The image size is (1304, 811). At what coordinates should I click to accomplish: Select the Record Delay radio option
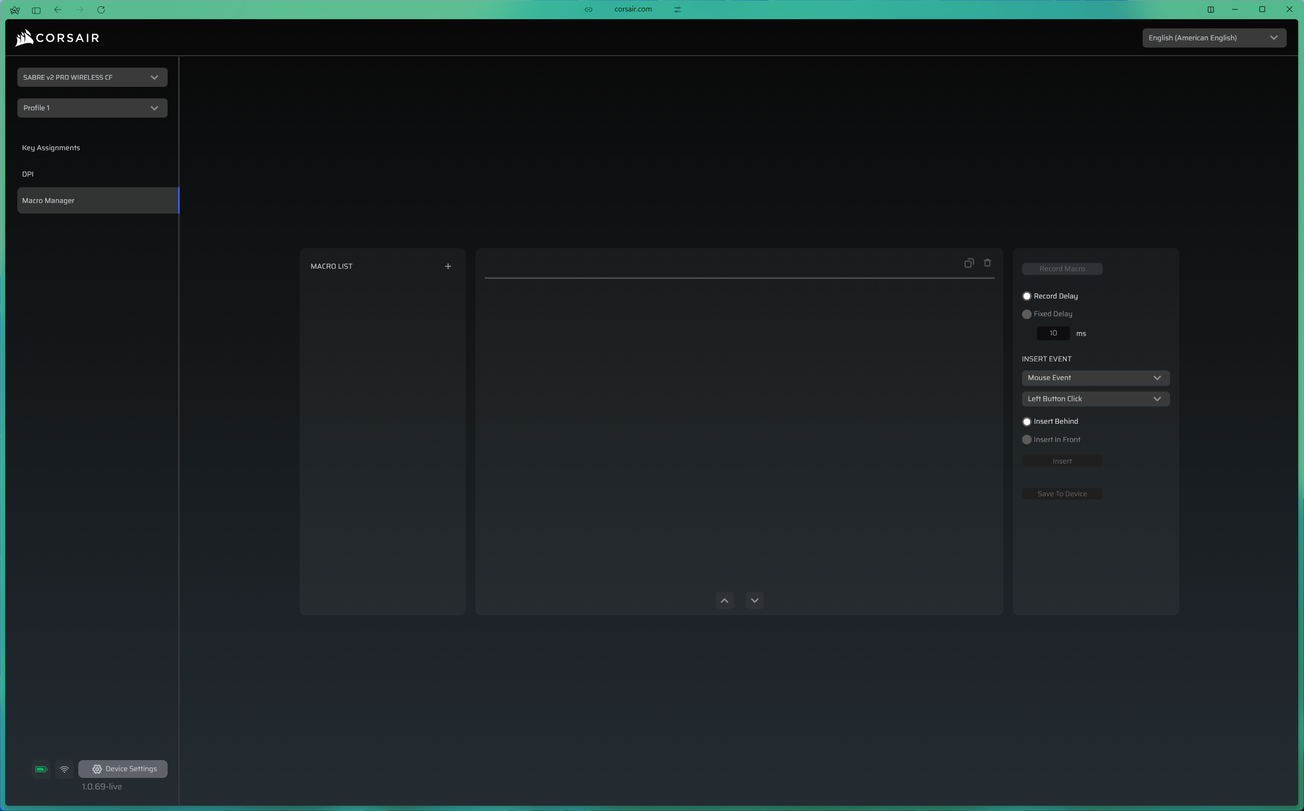coord(1026,296)
